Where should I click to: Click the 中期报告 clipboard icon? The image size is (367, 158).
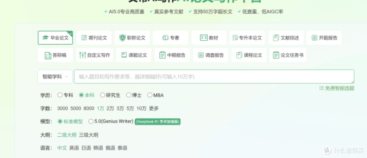point(162,55)
